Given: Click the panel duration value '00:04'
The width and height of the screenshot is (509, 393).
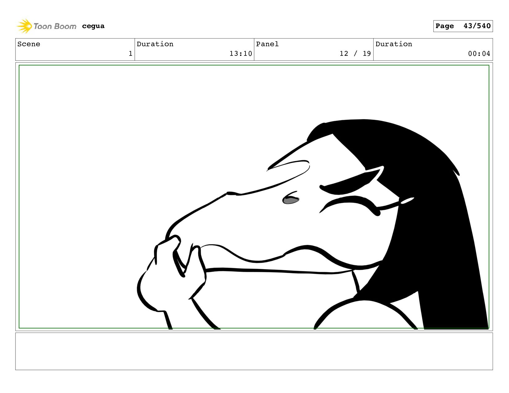Looking at the screenshot, I should point(479,54).
